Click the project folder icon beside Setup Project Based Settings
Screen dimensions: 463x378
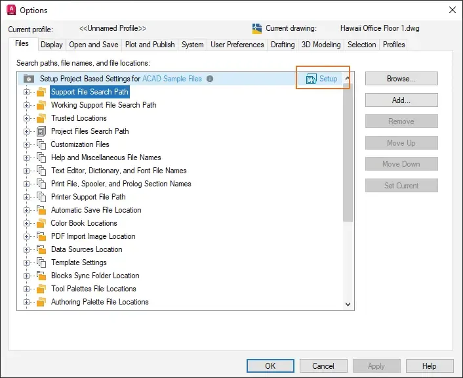click(x=29, y=79)
